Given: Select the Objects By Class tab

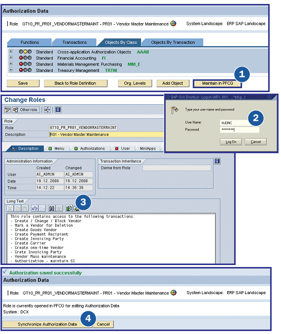Looking at the screenshot, I should pos(121,42).
